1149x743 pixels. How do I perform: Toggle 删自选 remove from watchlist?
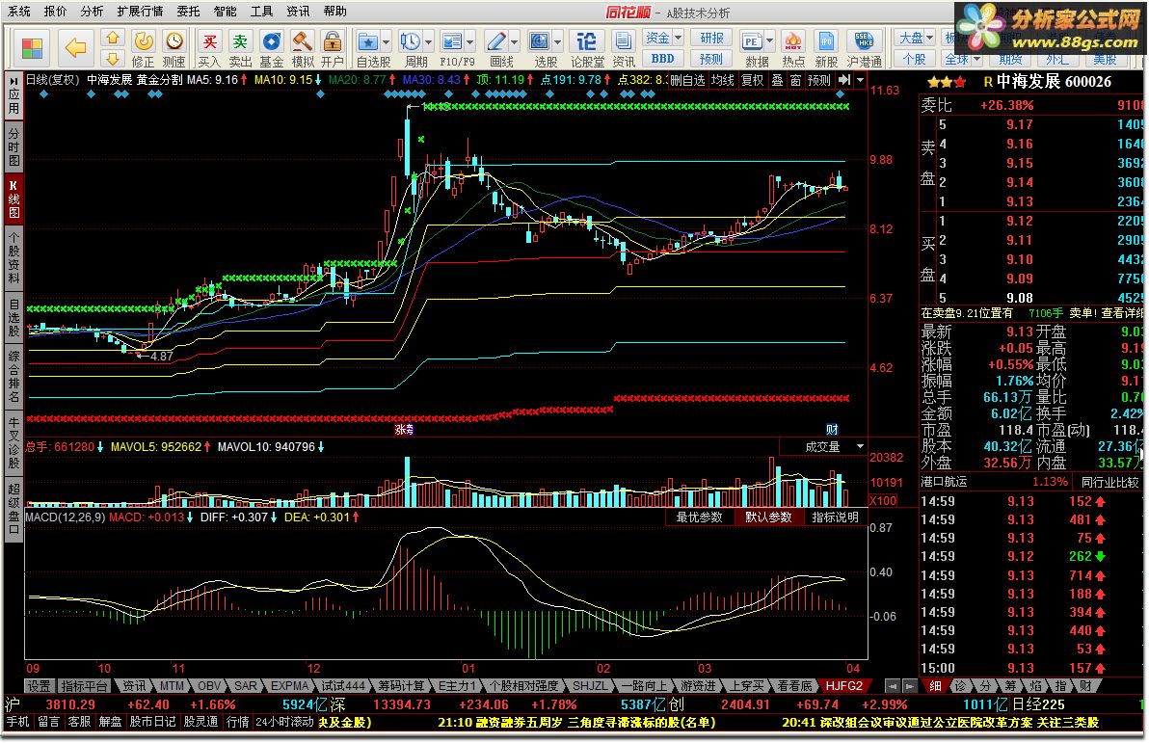click(687, 80)
